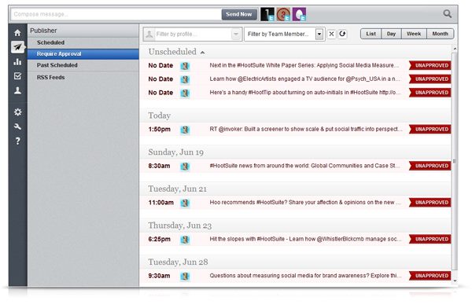Image resolution: width=472 pixels, height=308 pixels.
Task: Click the Send Now button
Action: [239, 14]
